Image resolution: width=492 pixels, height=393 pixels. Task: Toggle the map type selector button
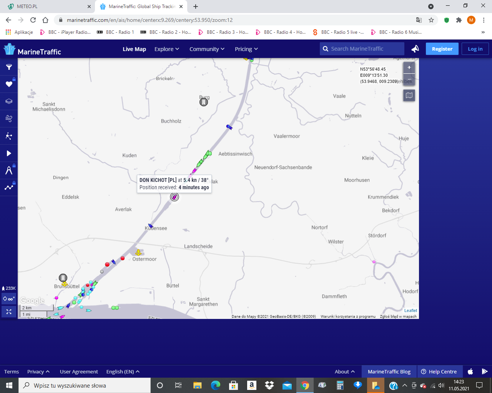[409, 95]
